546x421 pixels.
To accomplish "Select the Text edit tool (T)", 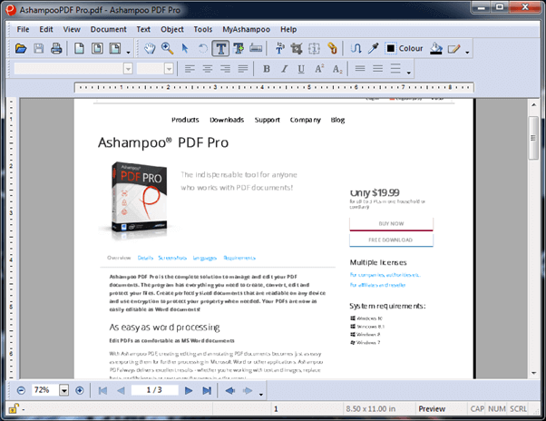I will [220, 48].
